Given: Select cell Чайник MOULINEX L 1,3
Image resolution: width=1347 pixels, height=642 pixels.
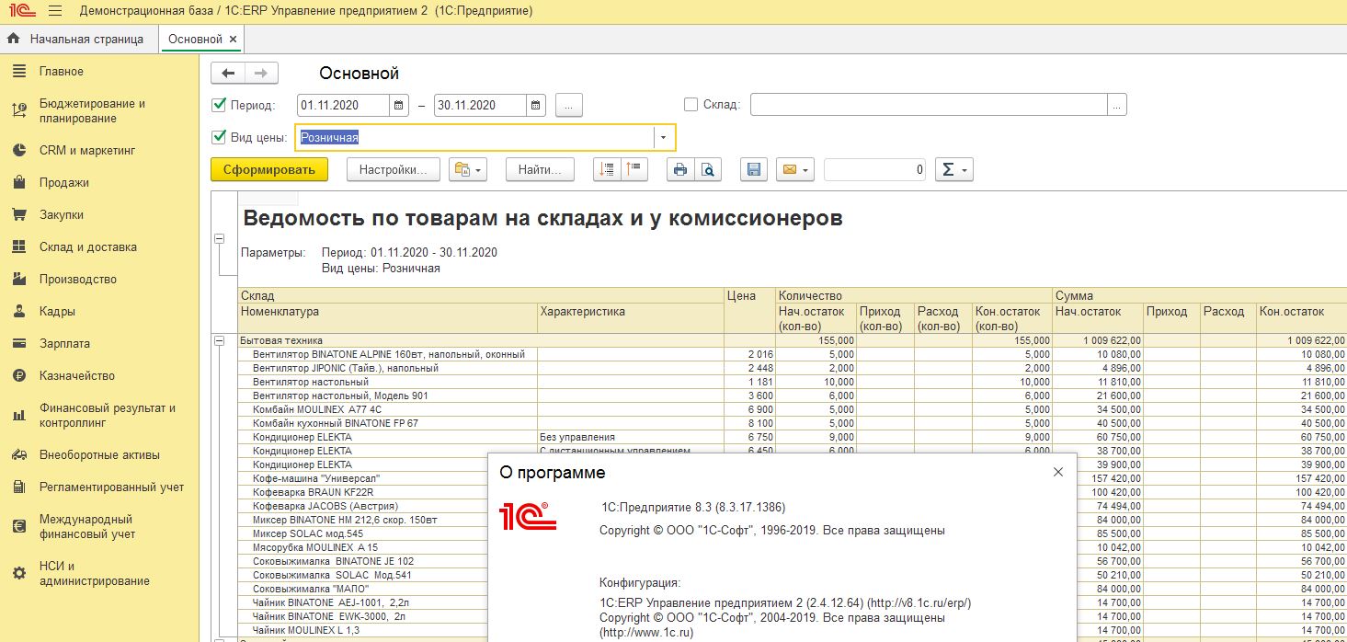Looking at the screenshot, I should pyautogui.click(x=362, y=630).
